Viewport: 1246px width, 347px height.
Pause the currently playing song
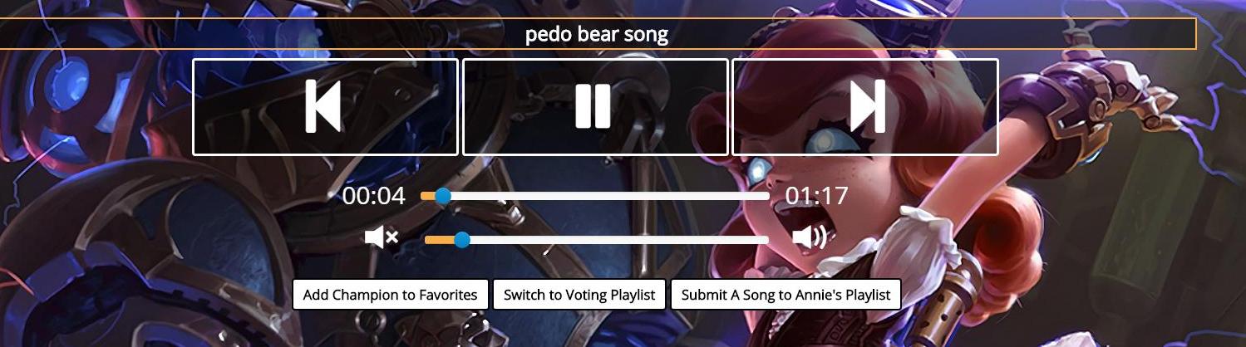coord(594,107)
